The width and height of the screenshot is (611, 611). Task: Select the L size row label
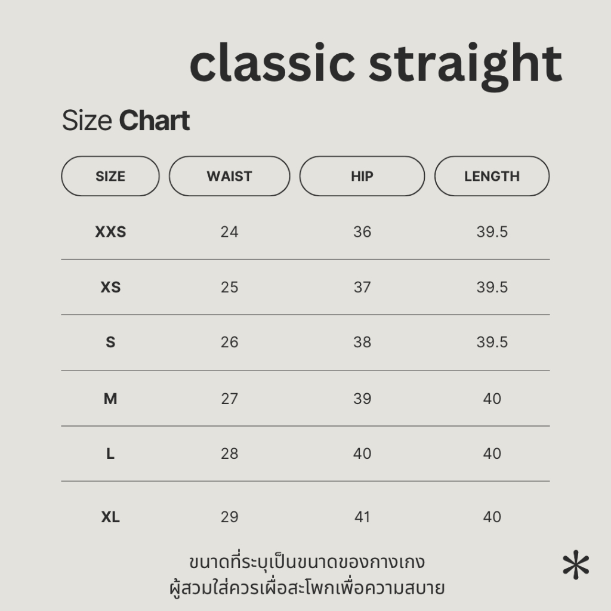click(110, 453)
